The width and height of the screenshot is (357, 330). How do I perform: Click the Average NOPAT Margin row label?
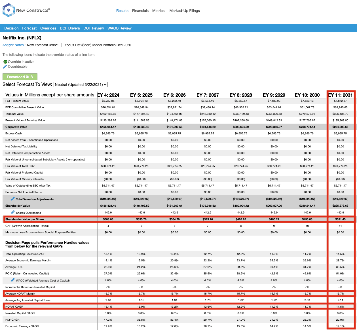tap(20, 294)
